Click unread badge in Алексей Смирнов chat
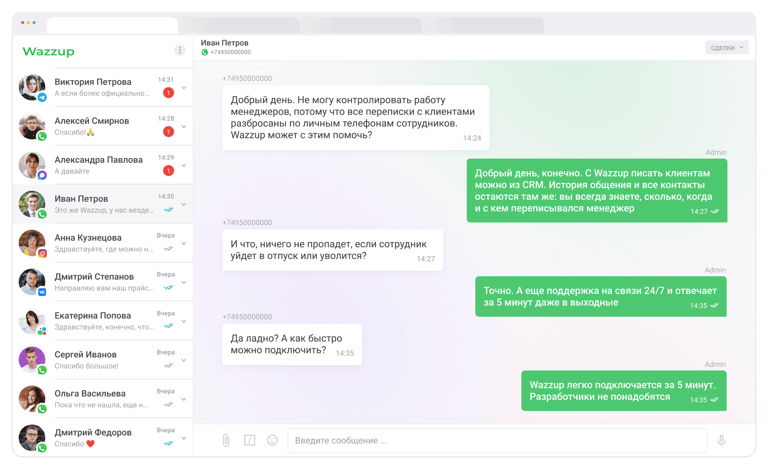 pos(169,132)
